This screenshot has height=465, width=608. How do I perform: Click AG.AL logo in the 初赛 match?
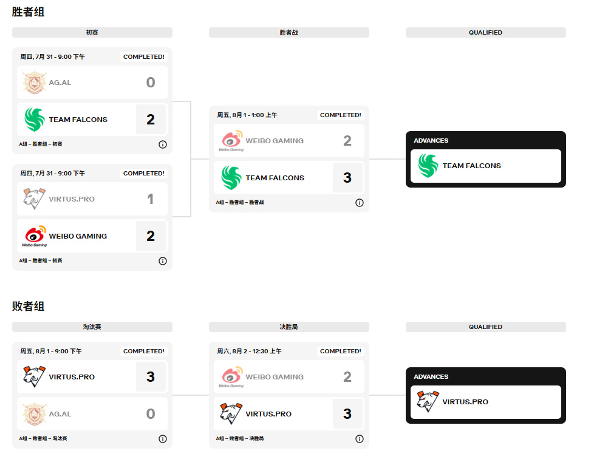click(34, 83)
